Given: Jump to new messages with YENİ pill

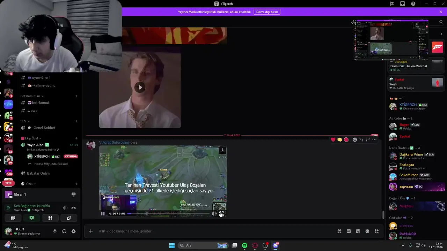Looking at the screenshot, I should [8, 183].
